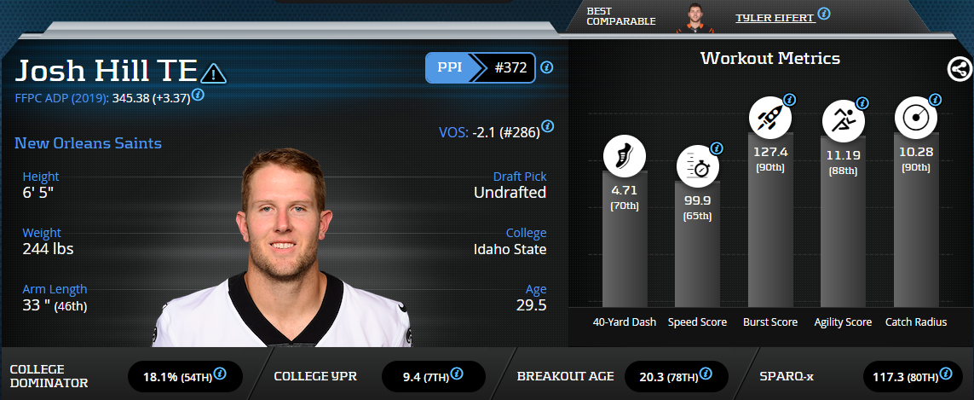Viewport: 974px width, 400px height.
Task: Click the PPI ranking button
Action: click(x=480, y=67)
